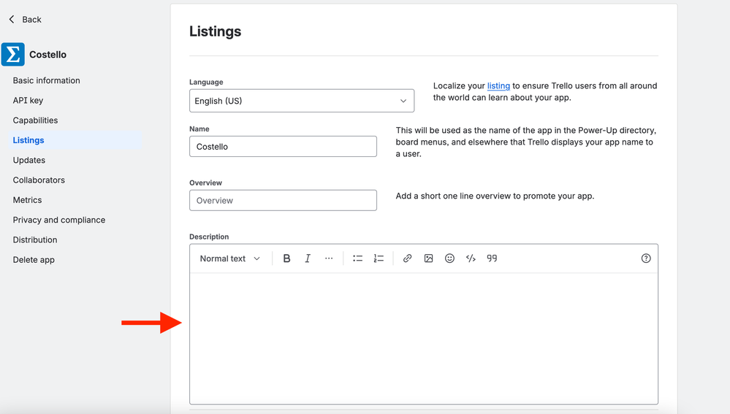Open Delete app section
The height and width of the screenshot is (414, 730).
coord(34,260)
